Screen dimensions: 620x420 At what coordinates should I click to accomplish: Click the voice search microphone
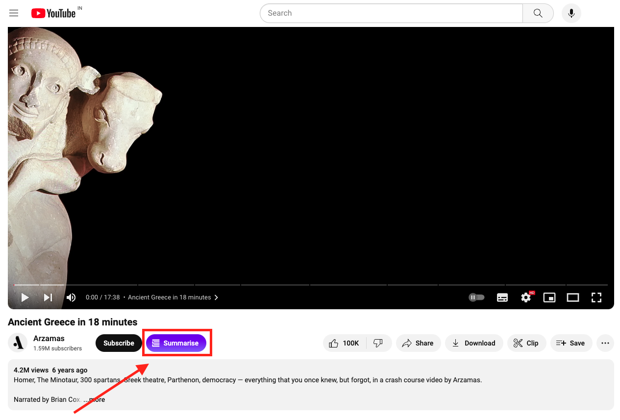click(570, 13)
